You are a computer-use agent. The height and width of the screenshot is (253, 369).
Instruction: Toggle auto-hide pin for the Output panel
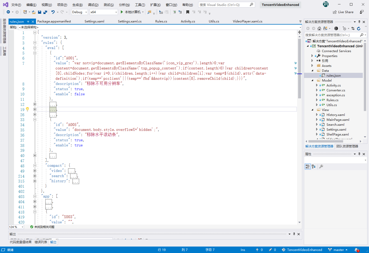tap(294, 234)
